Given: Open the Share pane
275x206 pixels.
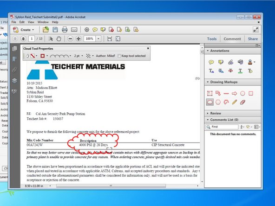Looking at the screenshot, I should [253, 39].
